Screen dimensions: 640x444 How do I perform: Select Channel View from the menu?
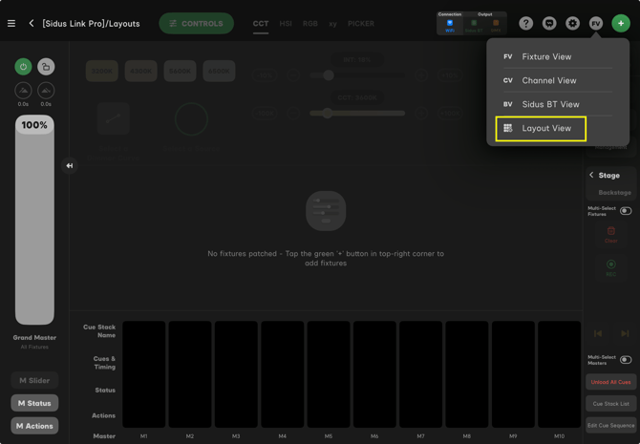(548, 81)
